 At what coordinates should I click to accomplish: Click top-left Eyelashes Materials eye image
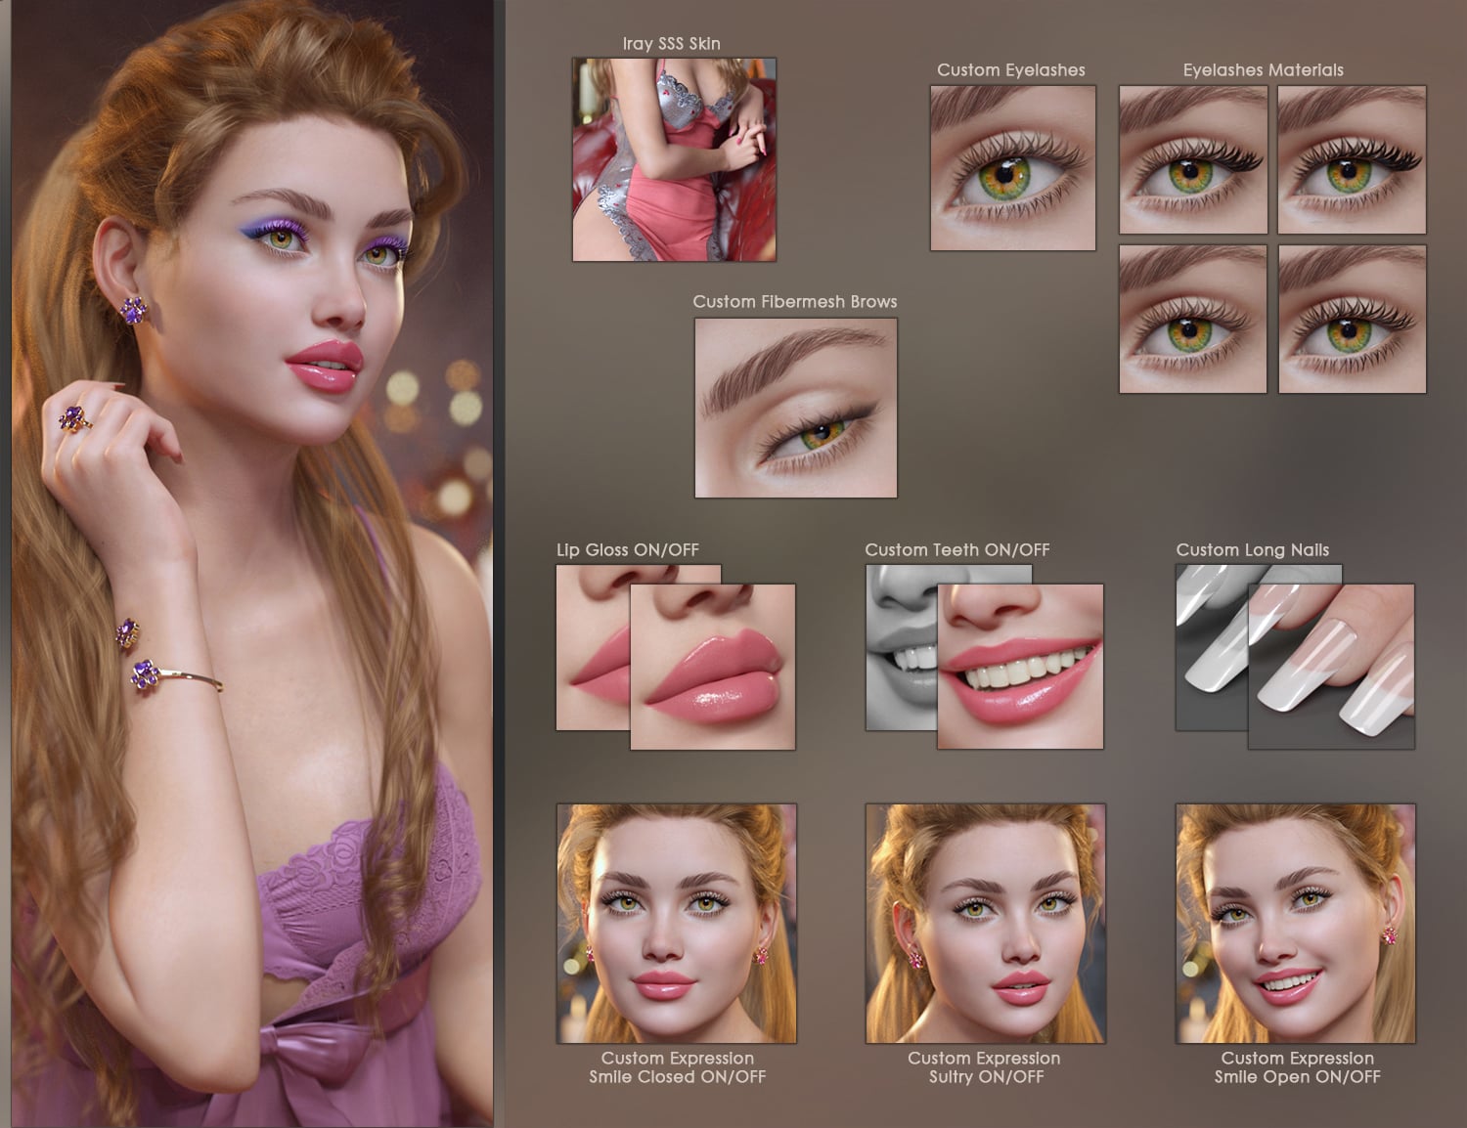coord(1193,159)
